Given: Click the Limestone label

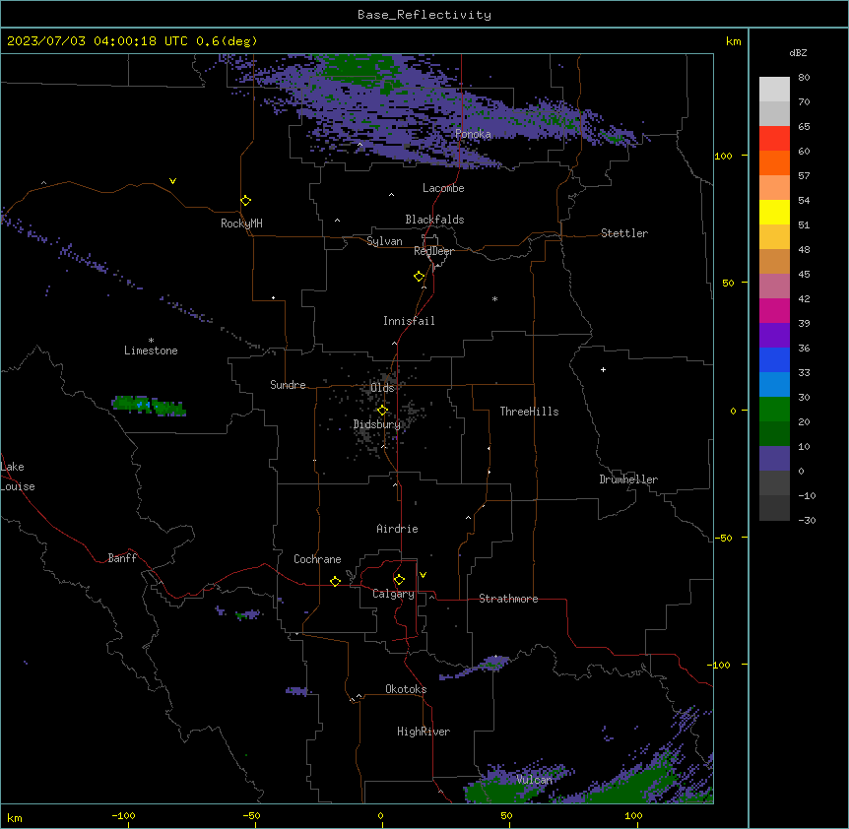Looking at the screenshot, I should pyautogui.click(x=151, y=351).
